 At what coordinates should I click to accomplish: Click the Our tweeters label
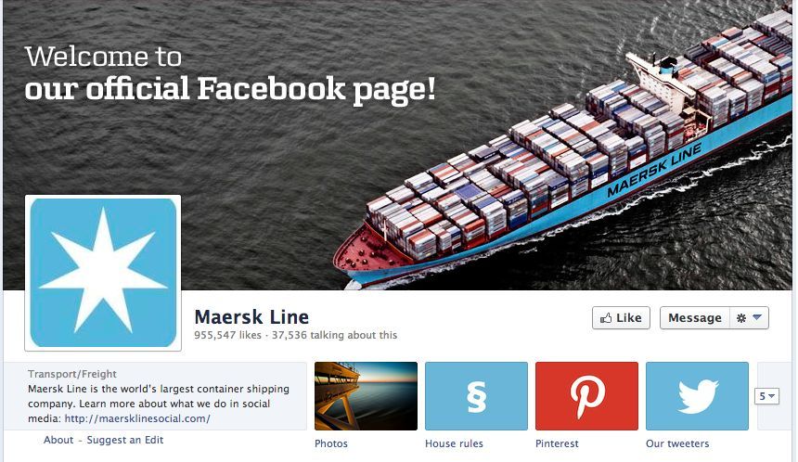(677, 443)
